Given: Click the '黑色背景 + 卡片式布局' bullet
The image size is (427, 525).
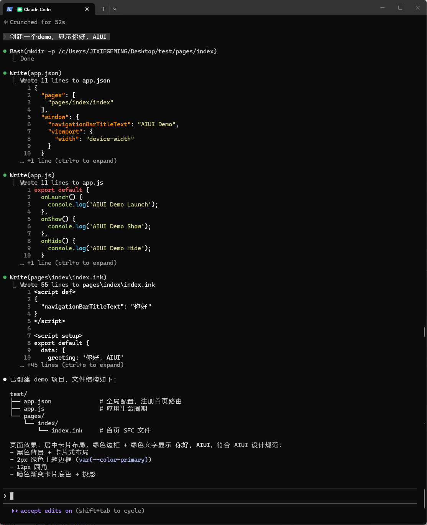Looking at the screenshot, I should [x=49, y=452].
